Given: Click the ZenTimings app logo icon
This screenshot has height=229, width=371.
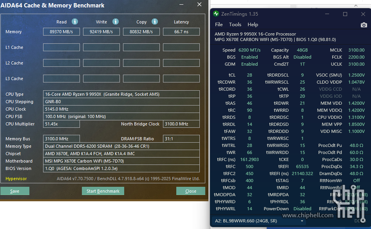Looking at the screenshot, I should click(216, 14).
